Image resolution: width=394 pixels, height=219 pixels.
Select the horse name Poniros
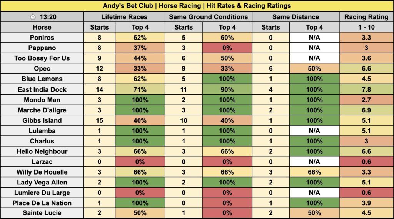tap(42, 38)
